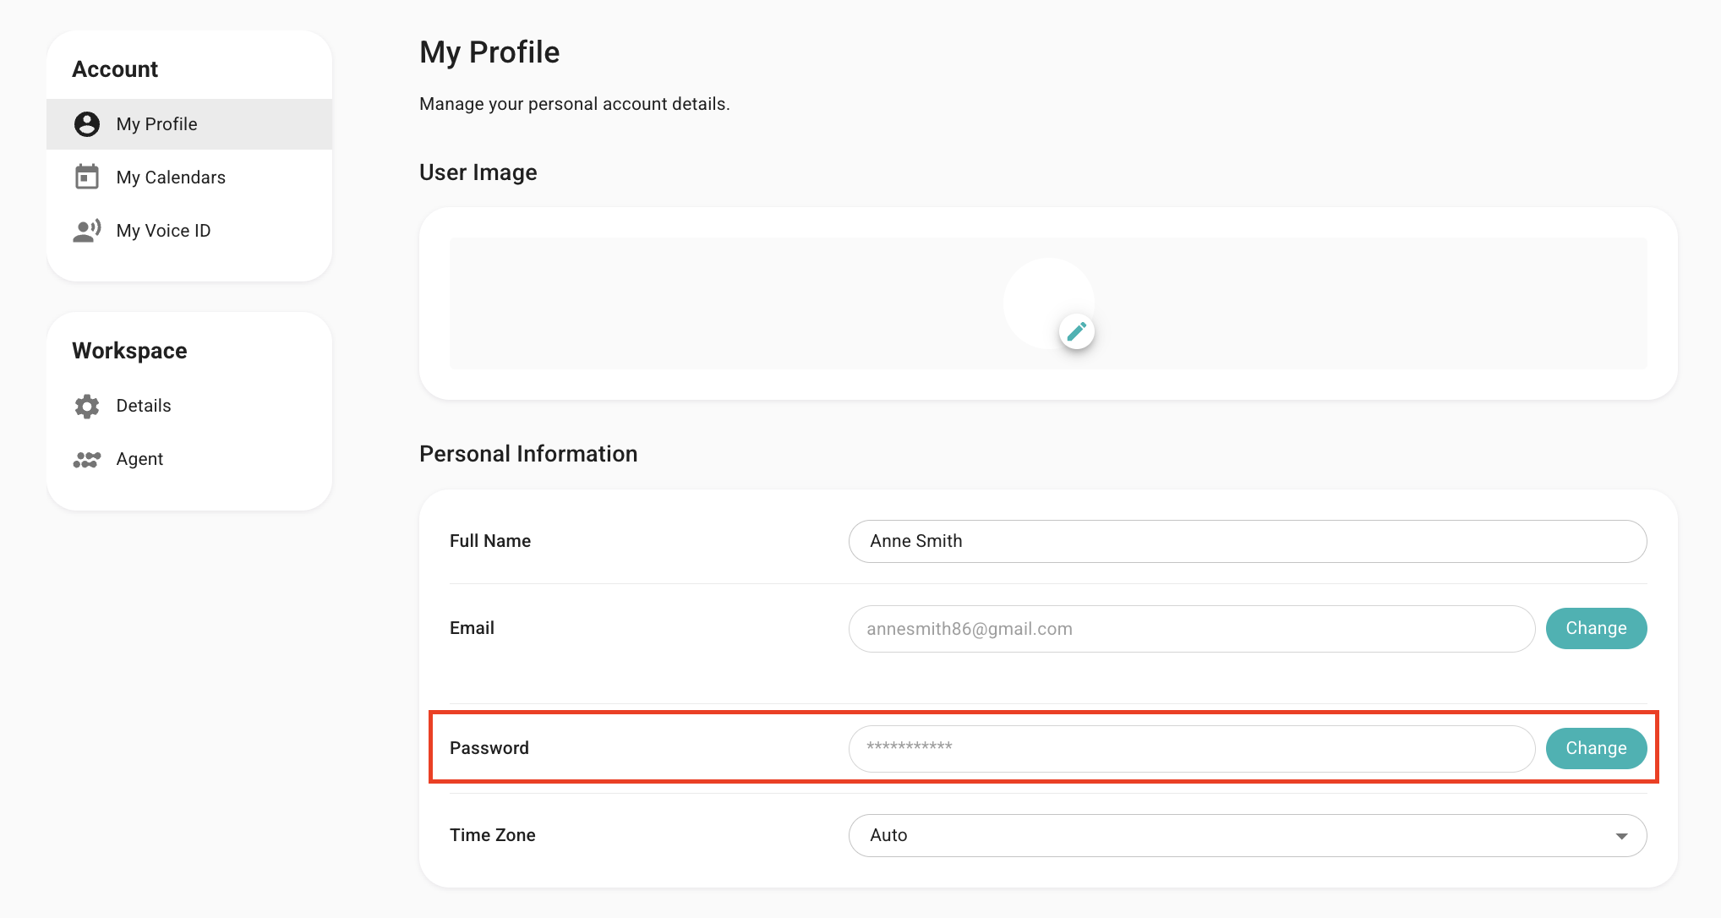Click the masked password field
The height and width of the screenshot is (918, 1721).
(1192, 749)
